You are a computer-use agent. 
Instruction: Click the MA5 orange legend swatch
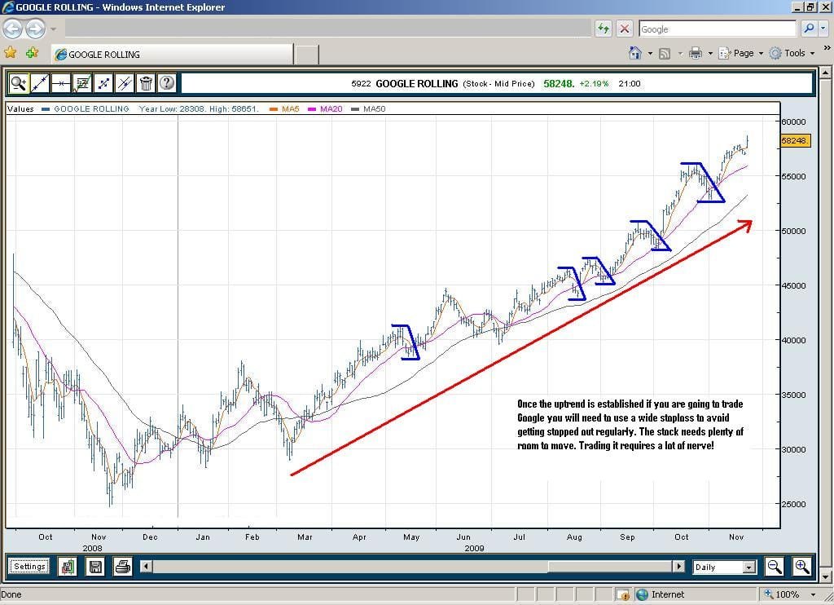(274, 109)
